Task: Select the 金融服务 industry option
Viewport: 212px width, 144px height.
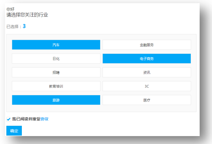Action: pyautogui.click(x=147, y=45)
